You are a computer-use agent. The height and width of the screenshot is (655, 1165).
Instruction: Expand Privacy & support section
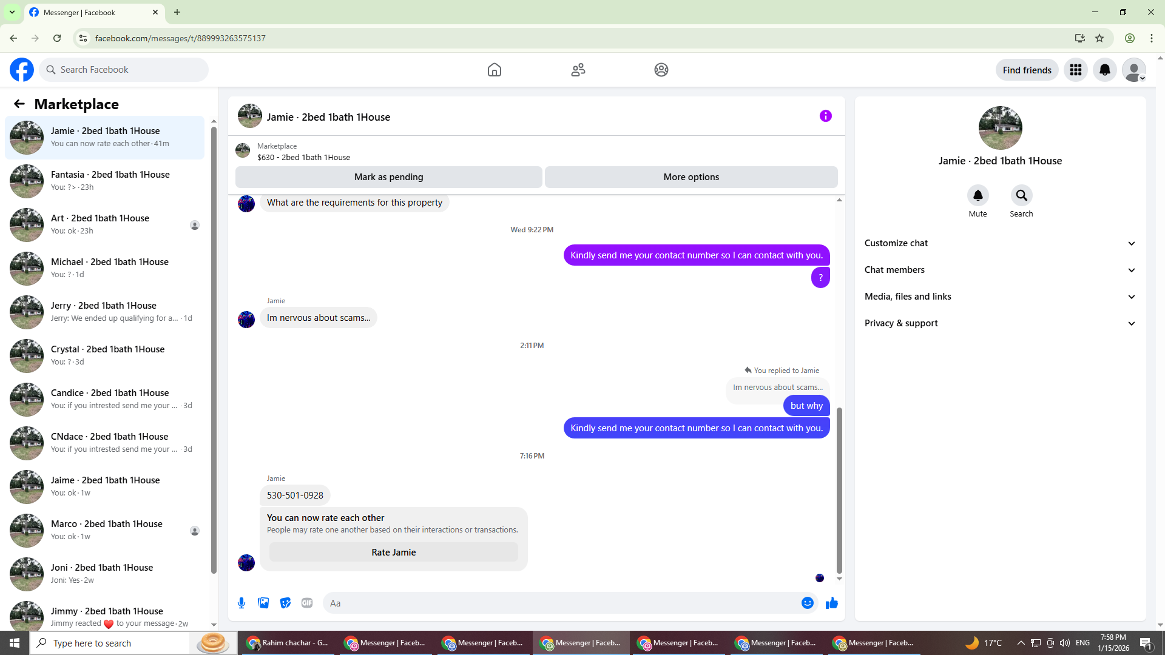click(1000, 323)
